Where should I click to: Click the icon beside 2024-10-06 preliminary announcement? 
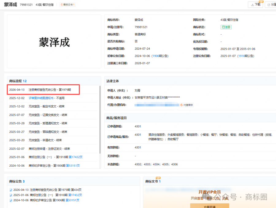[11, 200]
